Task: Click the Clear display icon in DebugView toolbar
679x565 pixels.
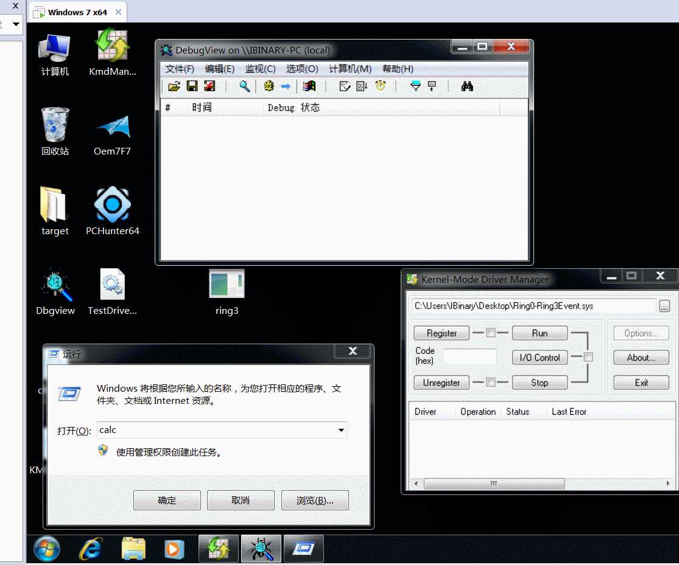Action: pyautogui.click(x=209, y=86)
